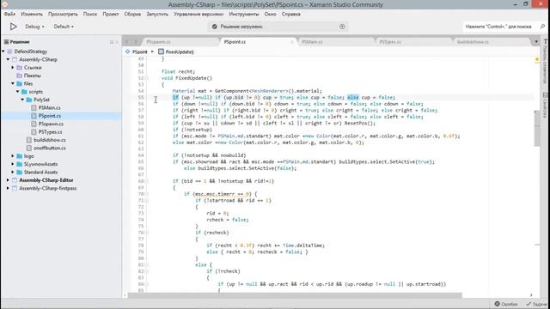This screenshot has height=309, width=550.
Task: Click the yellow warning marker in overview strip
Action: 537,60
